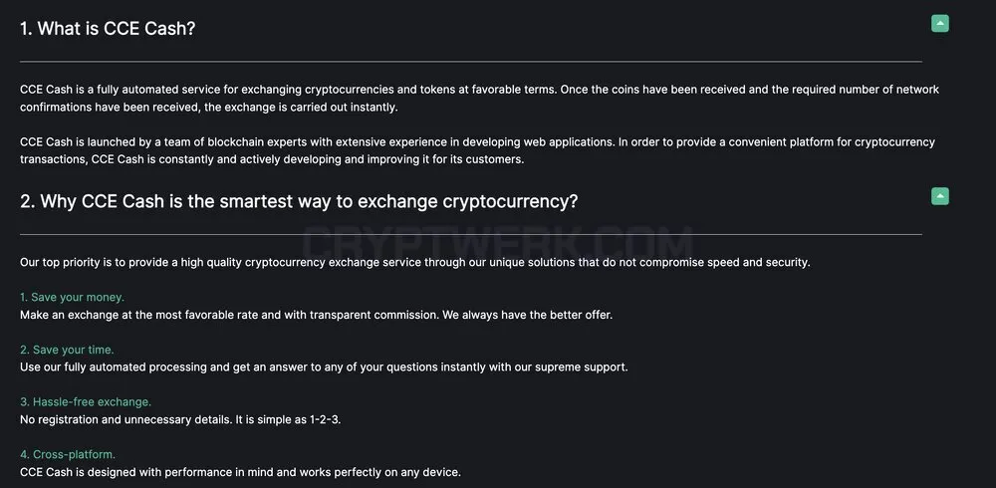Click the 'Use our fully automated processing' line
The width and height of the screenshot is (996, 488).
[324, 367]
